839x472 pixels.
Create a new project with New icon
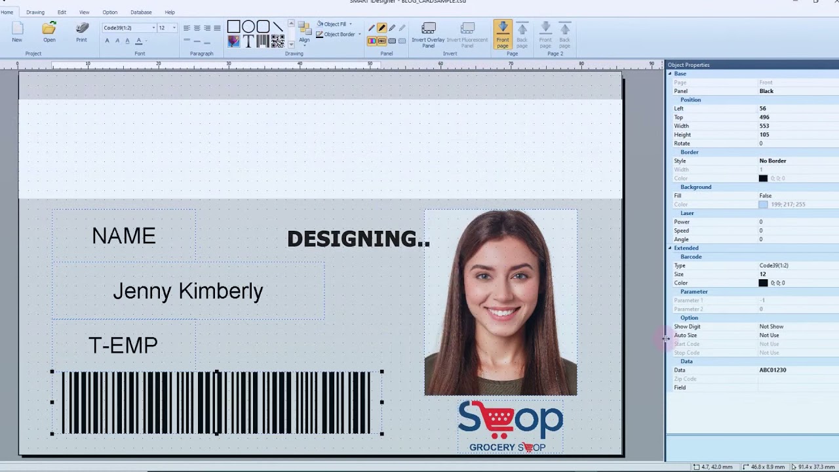pos(17,31)
